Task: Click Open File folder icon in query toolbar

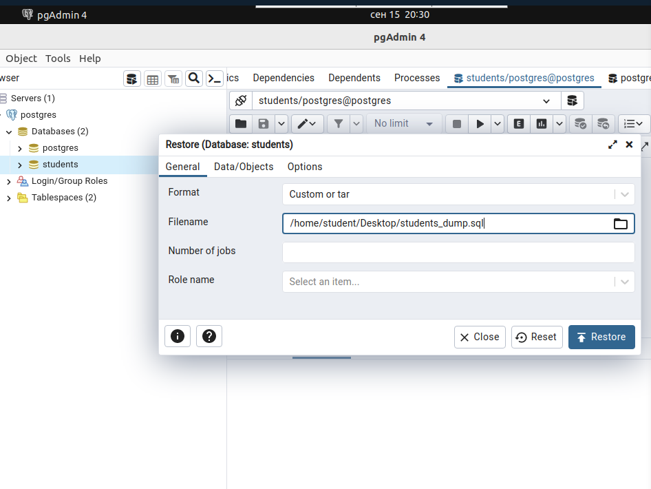Action: [x=241, y=124]
